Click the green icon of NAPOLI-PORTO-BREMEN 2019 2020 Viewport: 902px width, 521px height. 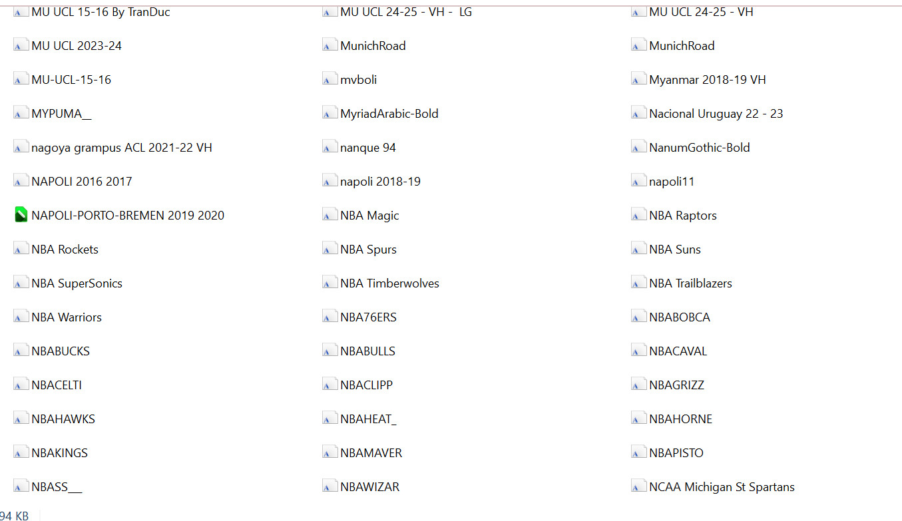21,215
